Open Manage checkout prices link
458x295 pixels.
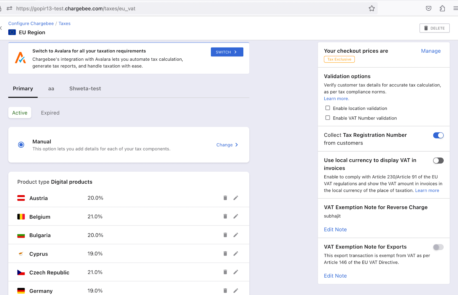431,51
